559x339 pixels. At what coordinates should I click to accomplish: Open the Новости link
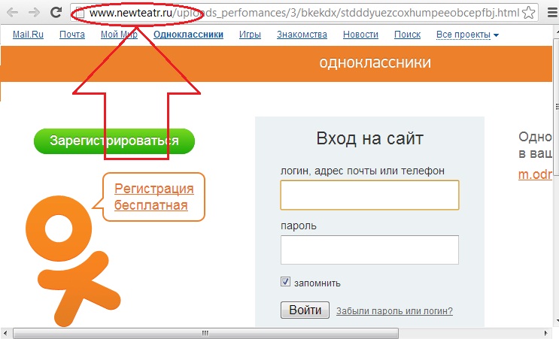click(x=360, y=35)
